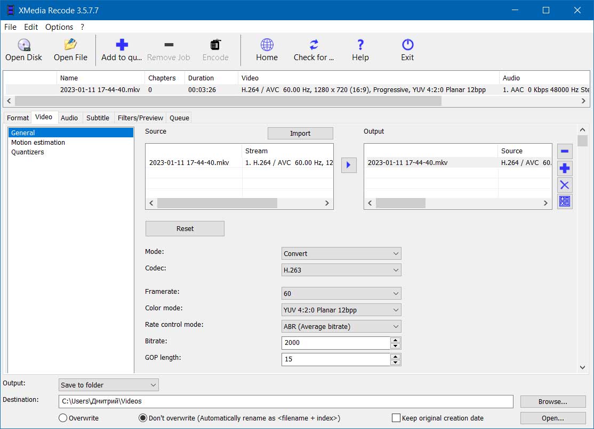The image size is (594, 429).
Task: Switch to the Format tab
Action: click(18, 118)
